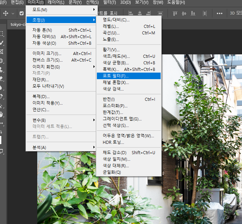Select the Hand tool in left toolbar
The image size is (242, 224).
pos(1,114)
